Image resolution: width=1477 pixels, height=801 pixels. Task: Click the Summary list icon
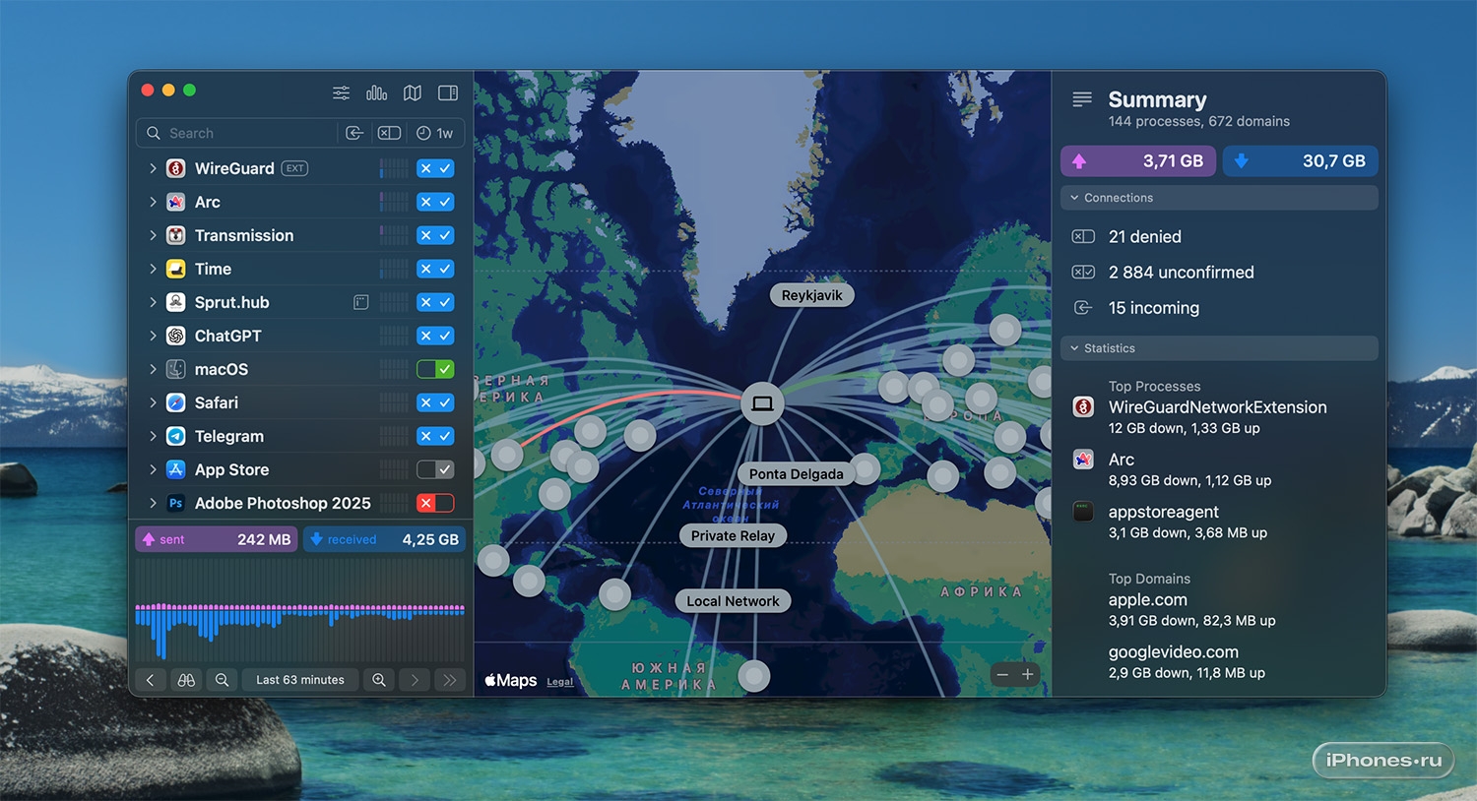click(x=1082, y=99)
